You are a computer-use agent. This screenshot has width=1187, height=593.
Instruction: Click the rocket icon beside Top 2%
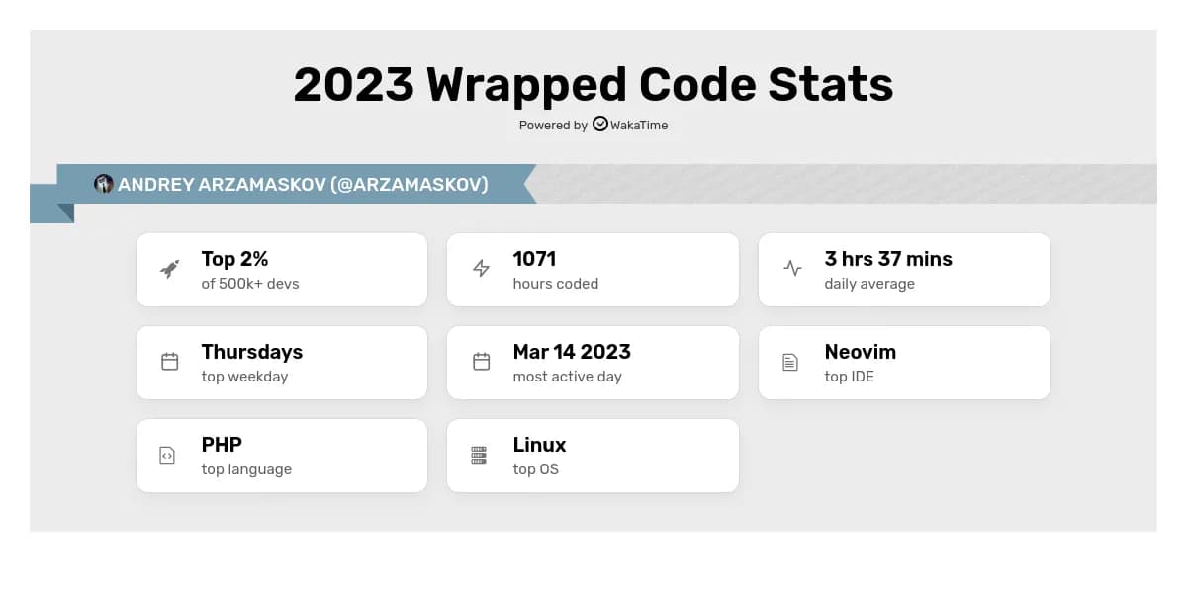click(x=170, y=269)
